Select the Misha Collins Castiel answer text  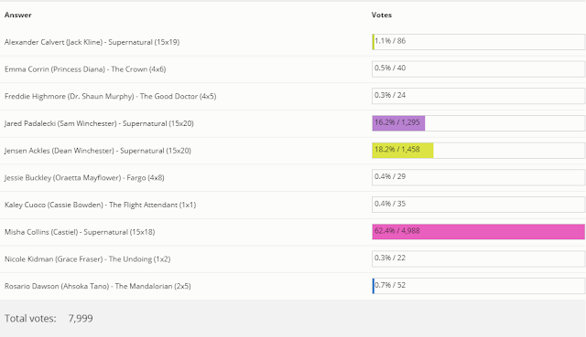[x=80, y=232]
